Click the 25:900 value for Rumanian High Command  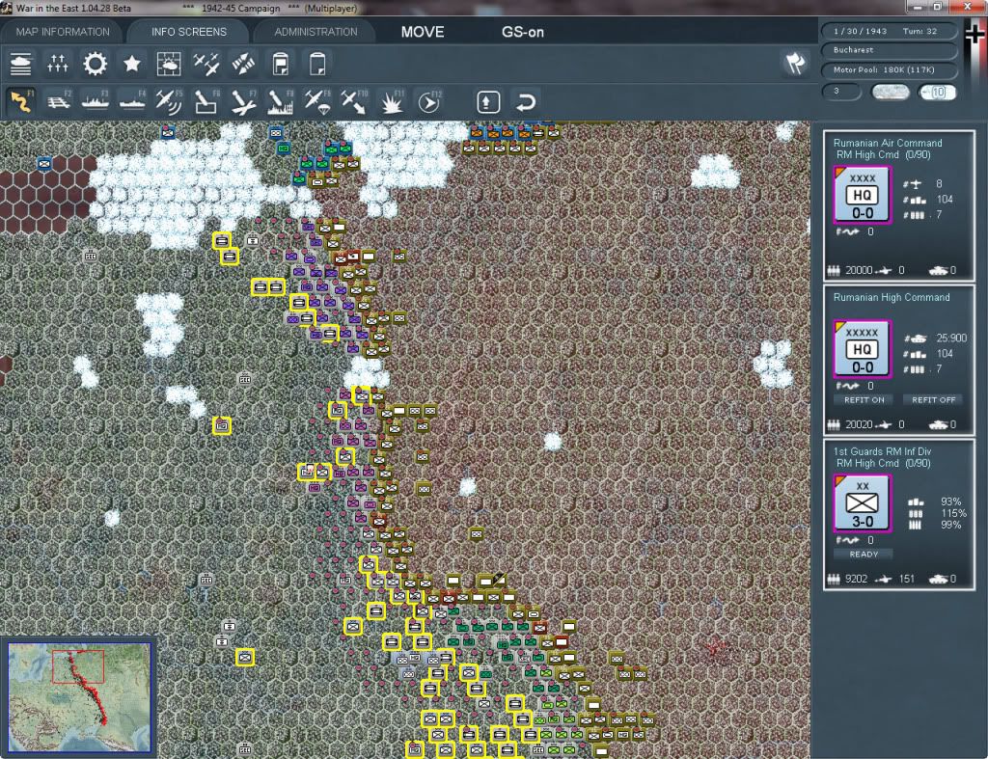(x=951, y=339)
